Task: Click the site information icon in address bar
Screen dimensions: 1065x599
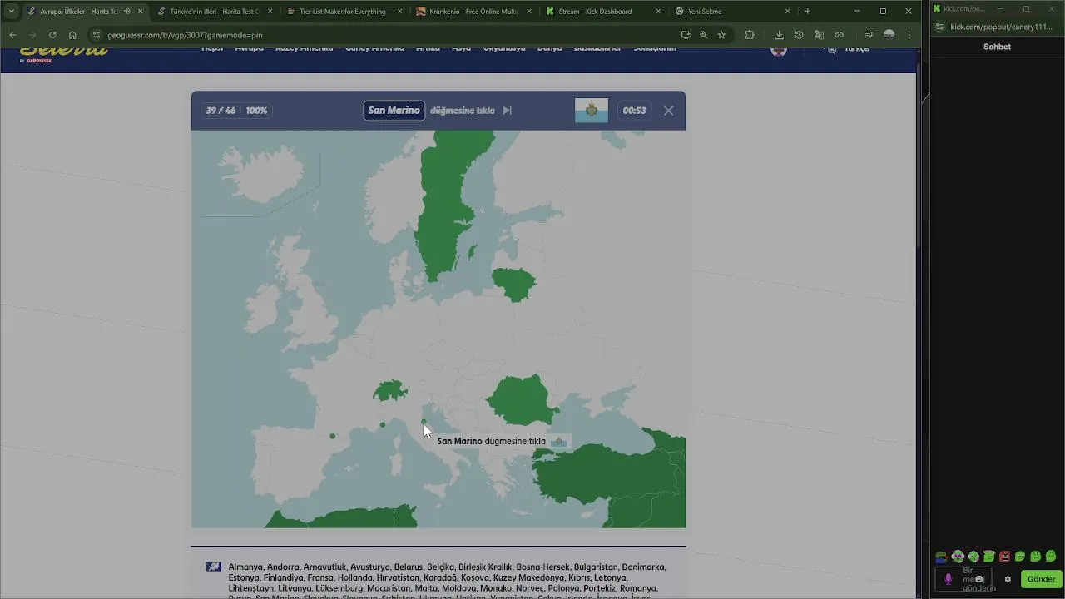Action: [97, 35]
